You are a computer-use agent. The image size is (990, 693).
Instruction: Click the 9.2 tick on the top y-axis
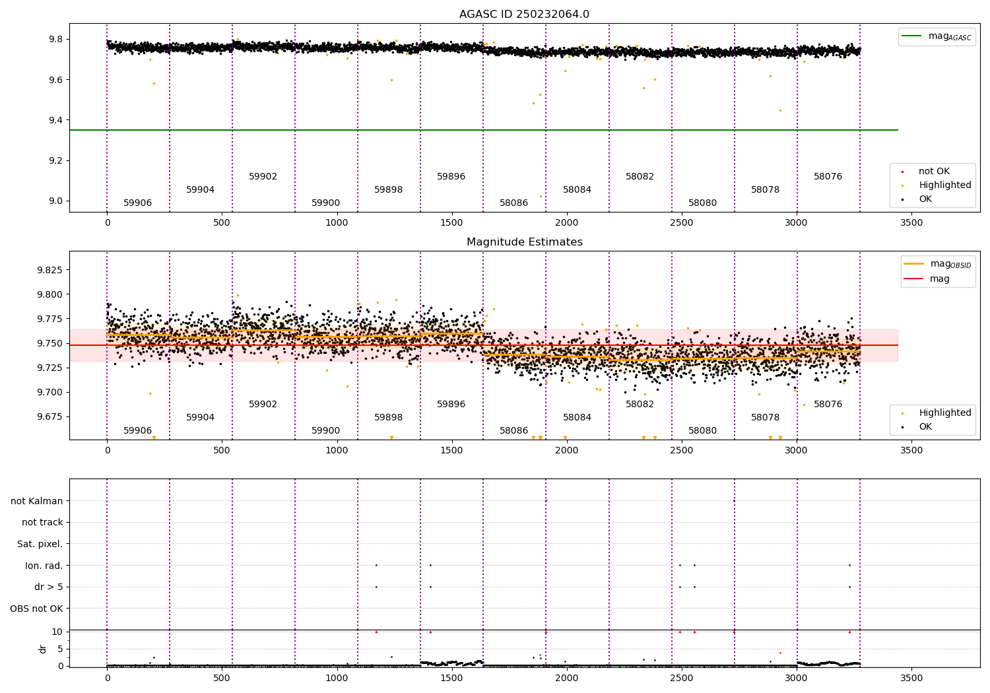pos(56,161)
